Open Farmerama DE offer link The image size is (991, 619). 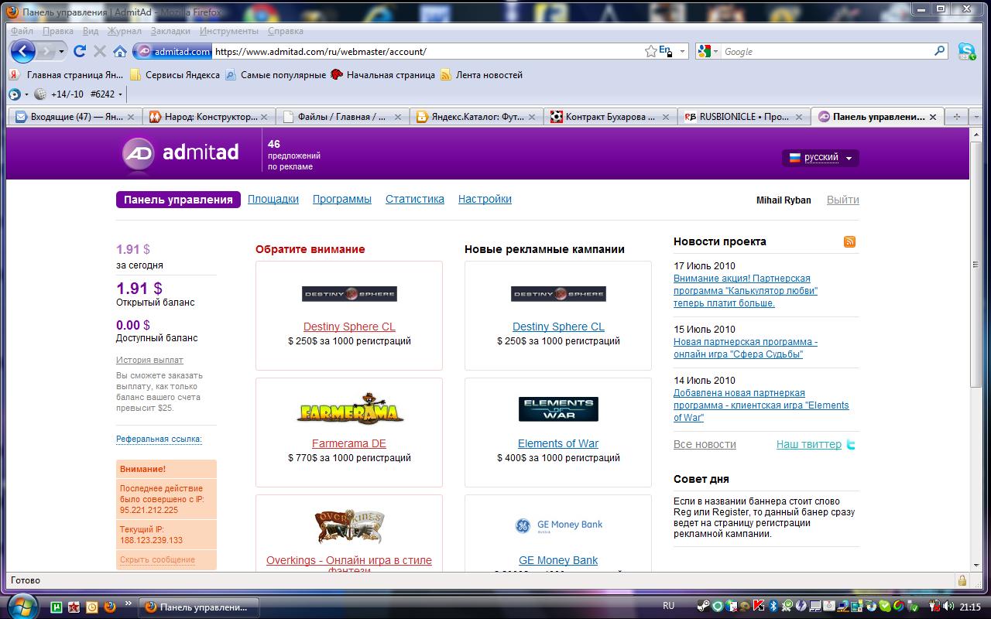(x=349, y=443)
